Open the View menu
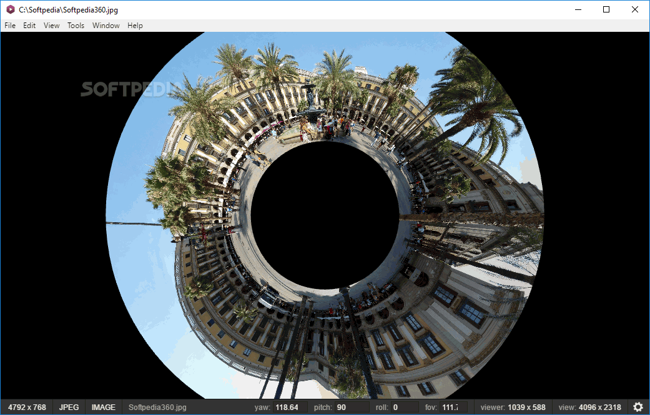This screenshot has height=415, width=650. (x=51, y=25)
